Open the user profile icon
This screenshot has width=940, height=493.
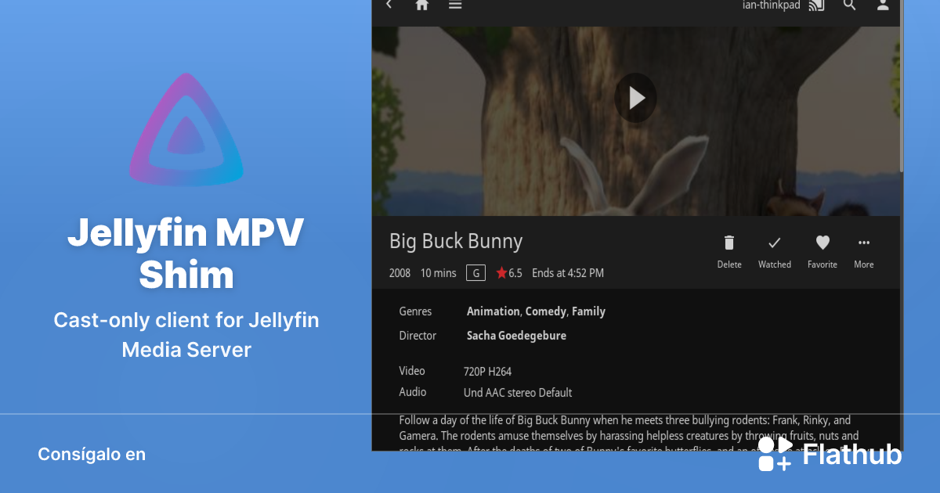point(883,5)
